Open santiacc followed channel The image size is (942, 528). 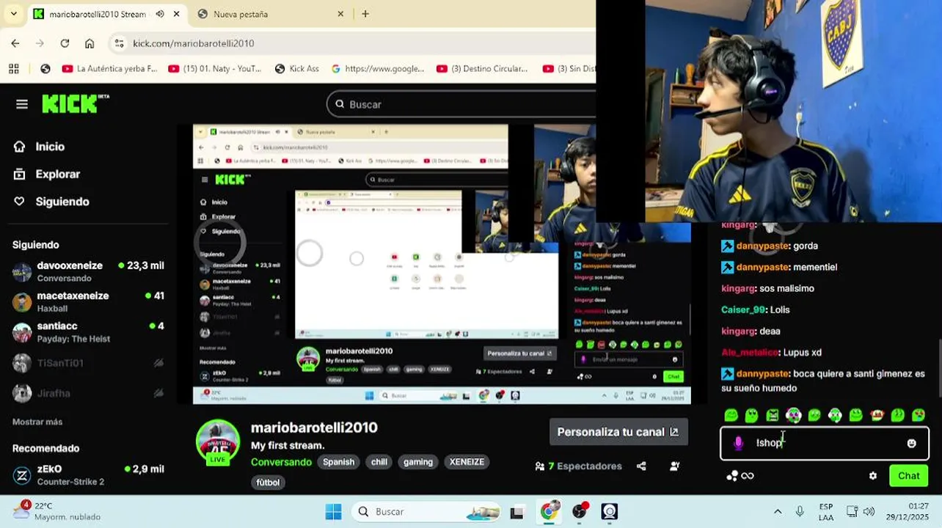pos(88,331)
